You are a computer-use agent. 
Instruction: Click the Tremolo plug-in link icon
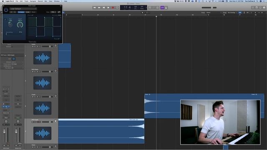click(59, 12)
